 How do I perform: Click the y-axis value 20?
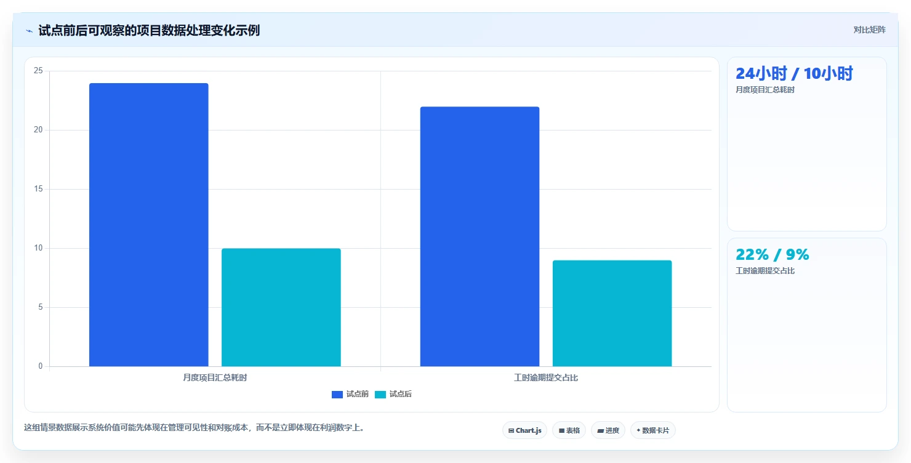point(38,130)
